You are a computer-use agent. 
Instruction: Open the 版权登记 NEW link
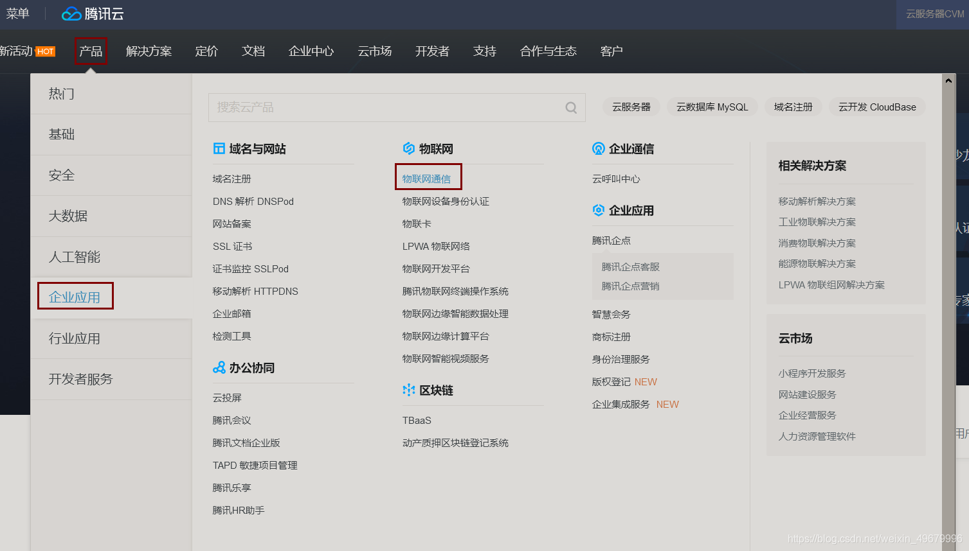click(x=624, y=381)
